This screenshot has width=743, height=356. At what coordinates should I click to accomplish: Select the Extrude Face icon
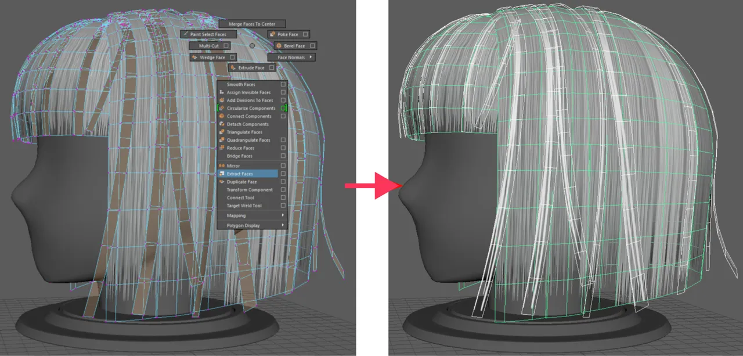coord(233,68)
